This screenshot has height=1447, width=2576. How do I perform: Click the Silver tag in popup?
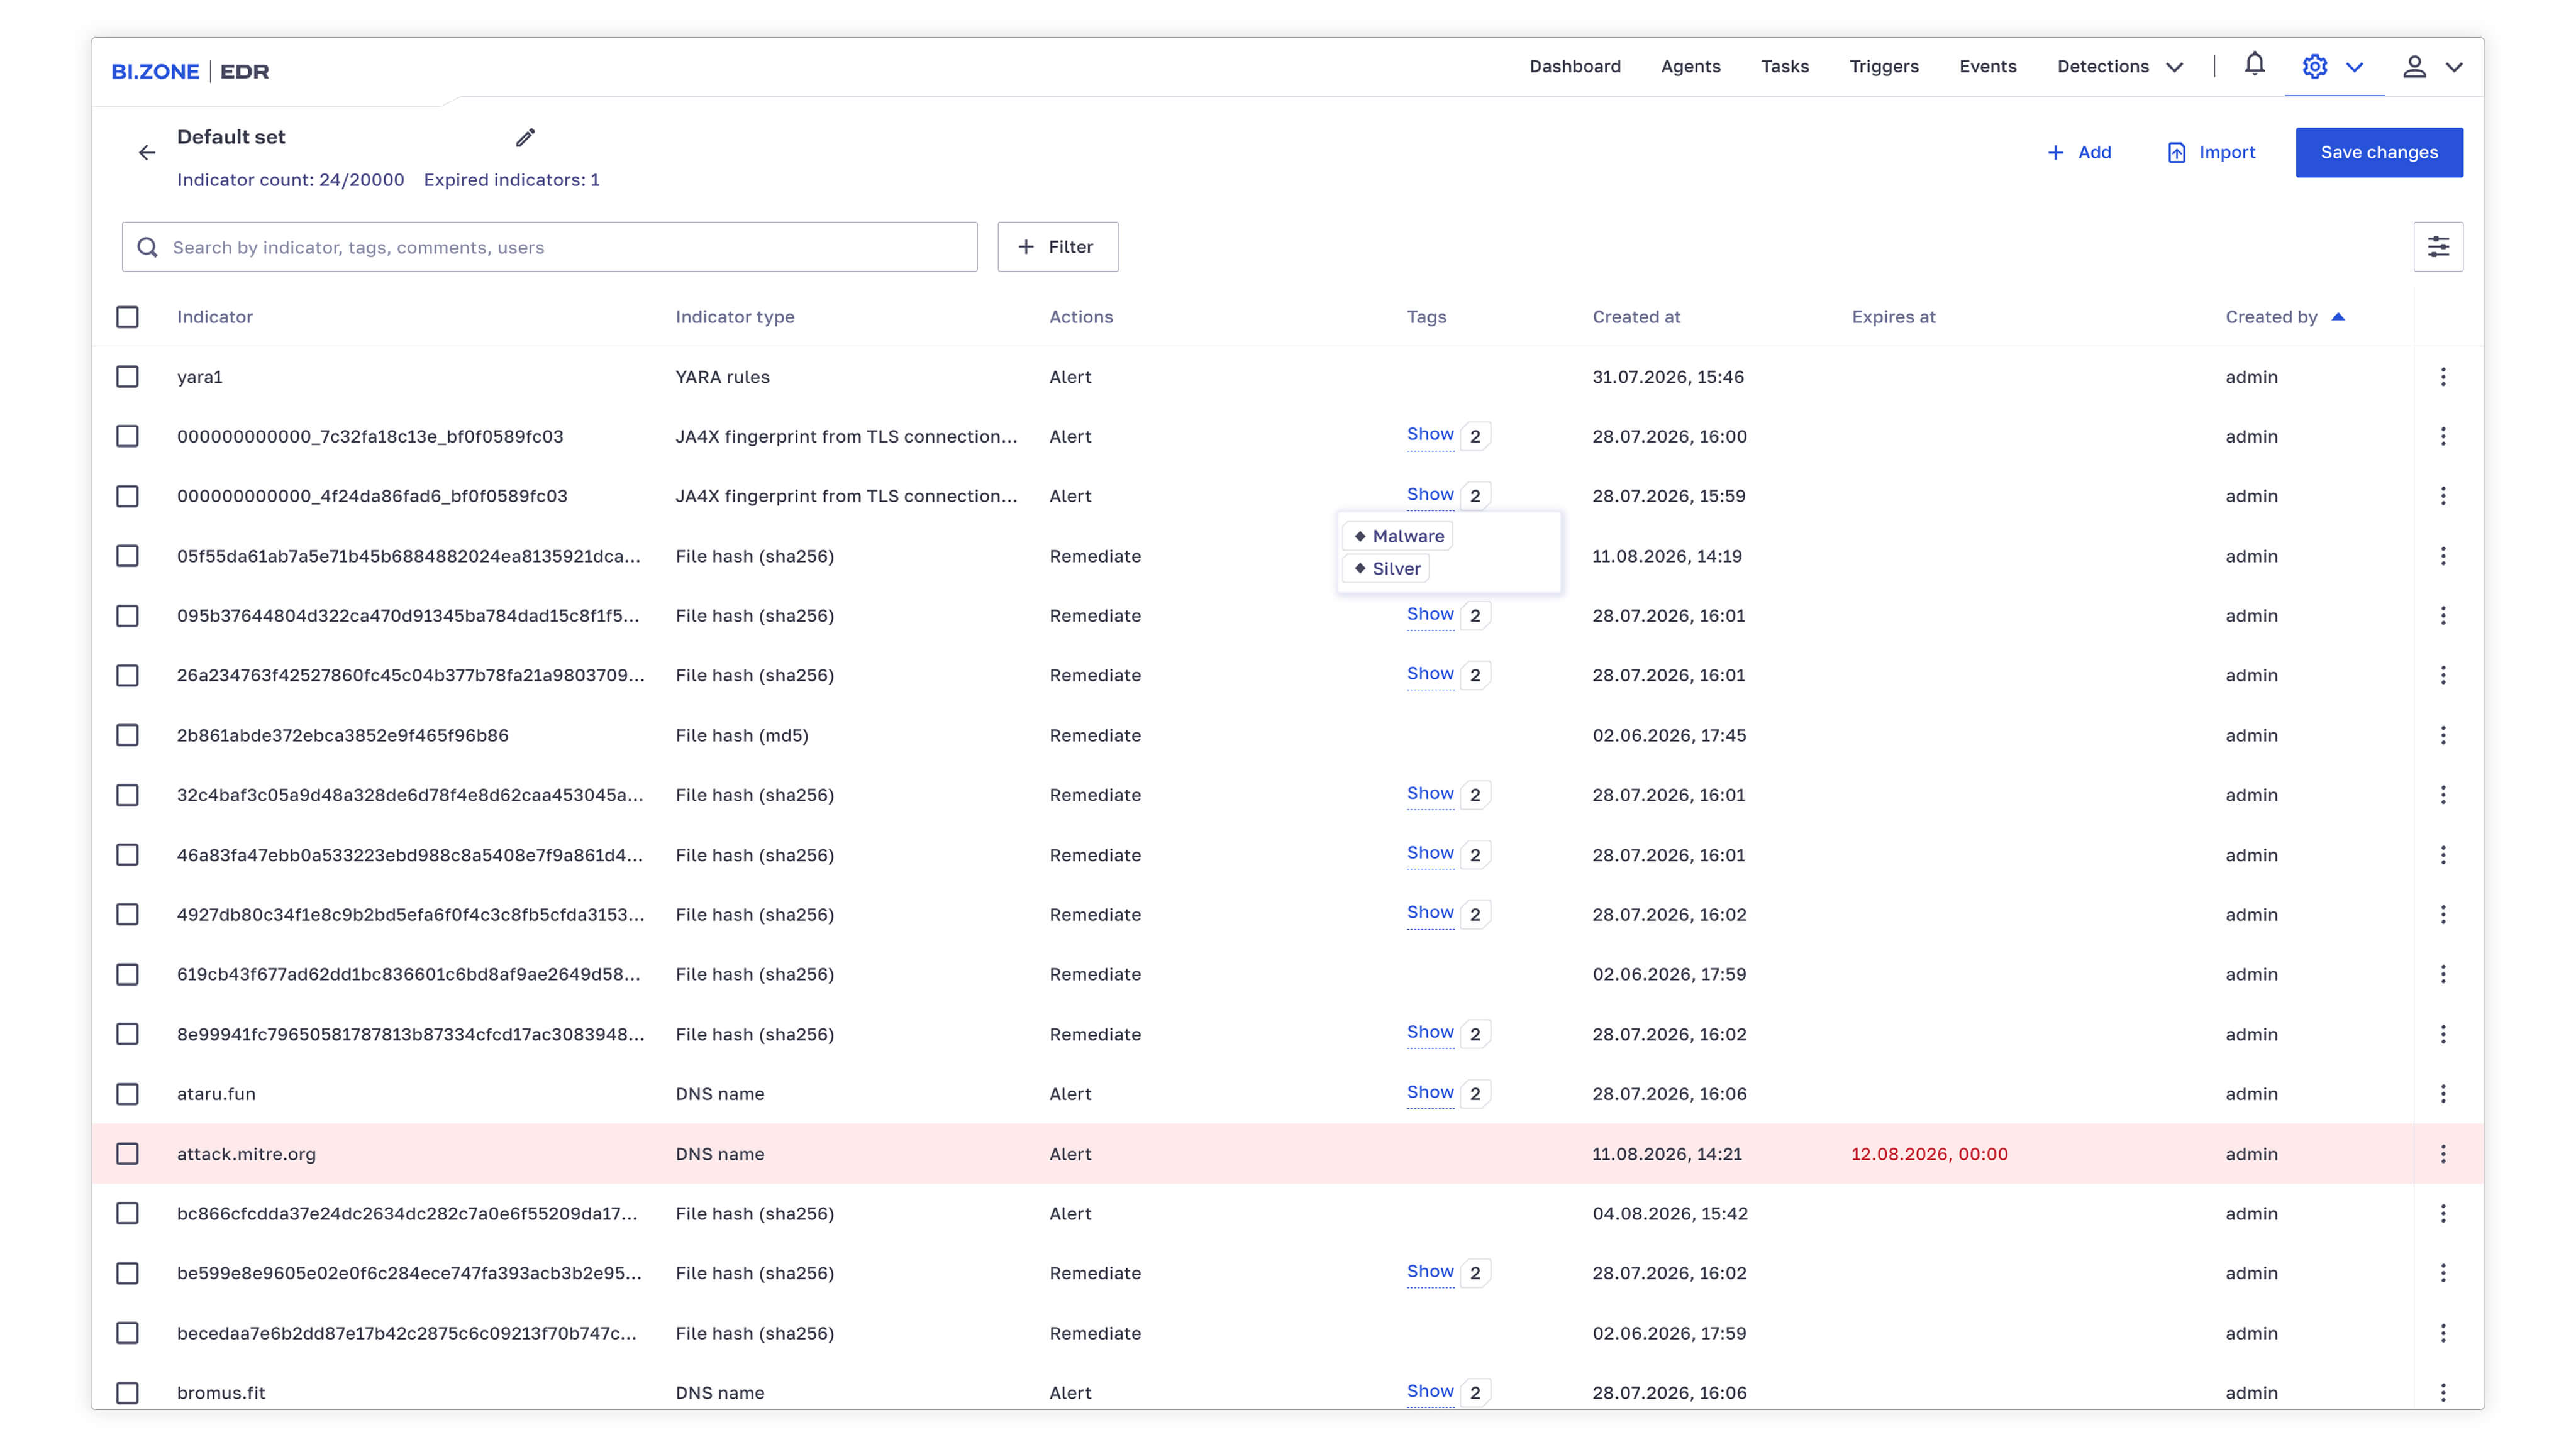point(1386,569)
